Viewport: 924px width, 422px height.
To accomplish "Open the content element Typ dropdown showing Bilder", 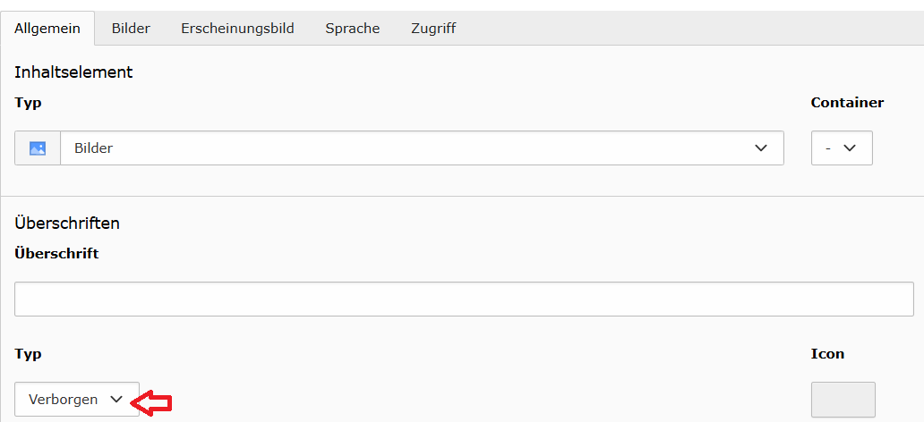I will [421, 148].
